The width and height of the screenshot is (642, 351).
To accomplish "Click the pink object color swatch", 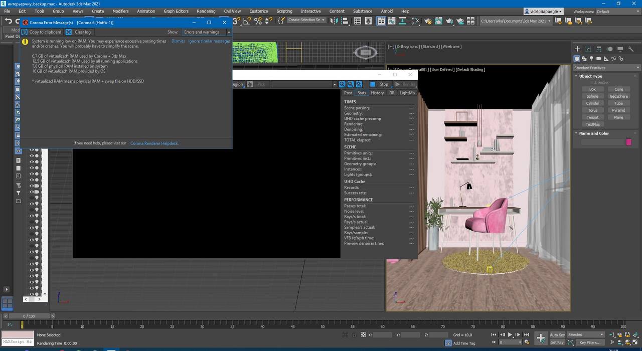I will (x=628, y=142).
